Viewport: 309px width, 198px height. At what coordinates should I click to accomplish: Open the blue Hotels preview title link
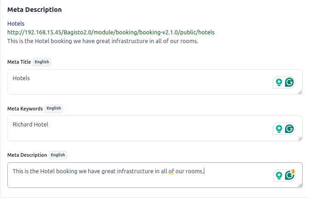point(16,23)
